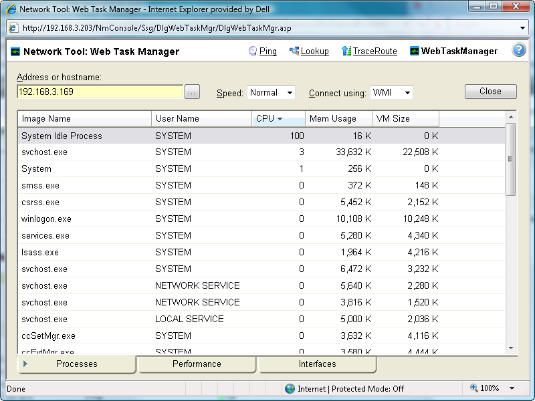Expand the address bar history dropdown

coord(524,28)
